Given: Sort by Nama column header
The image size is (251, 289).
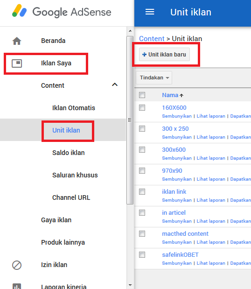Looking at the screenshot, I should click(170, 95).
